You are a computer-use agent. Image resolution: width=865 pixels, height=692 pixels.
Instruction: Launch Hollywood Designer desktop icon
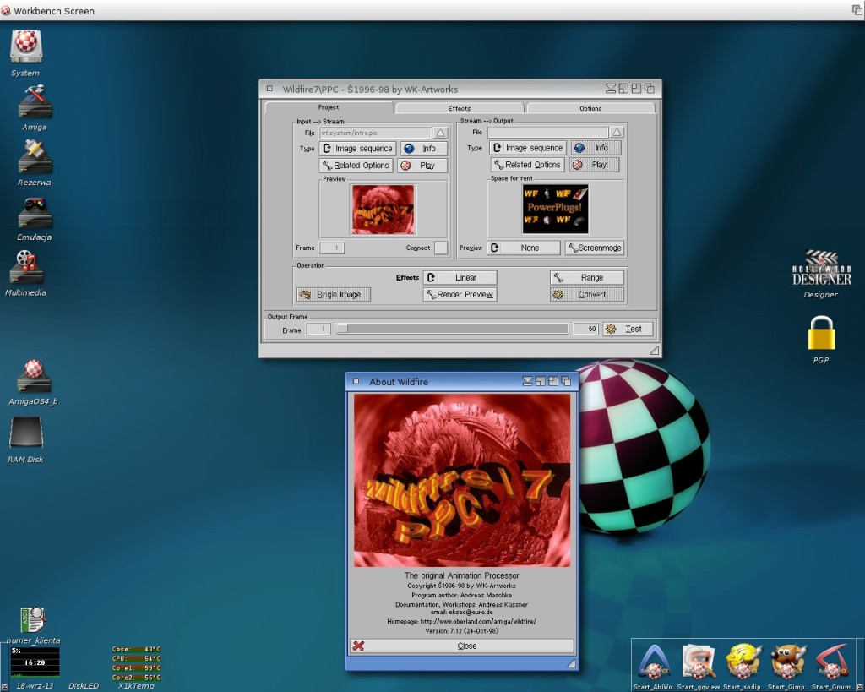pyautogui.click(x=821, y=268)
